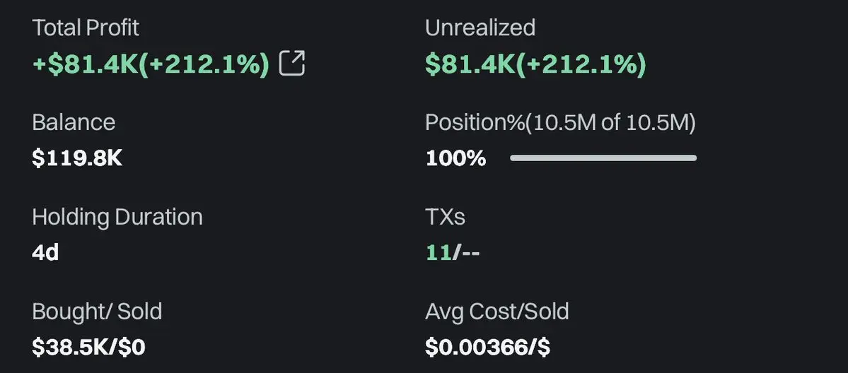The width and height of the screenshot is (848, 373).
Task: Open the share icon beside Total Profit
Action: (292, 64)
